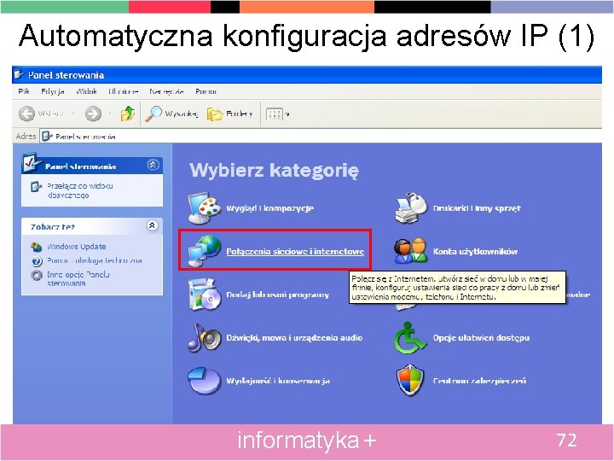Viewport: 614px width, 461px height.
Task: Click Dźwięki, mowa i urządzenia audio link
Action: point(294,337)
